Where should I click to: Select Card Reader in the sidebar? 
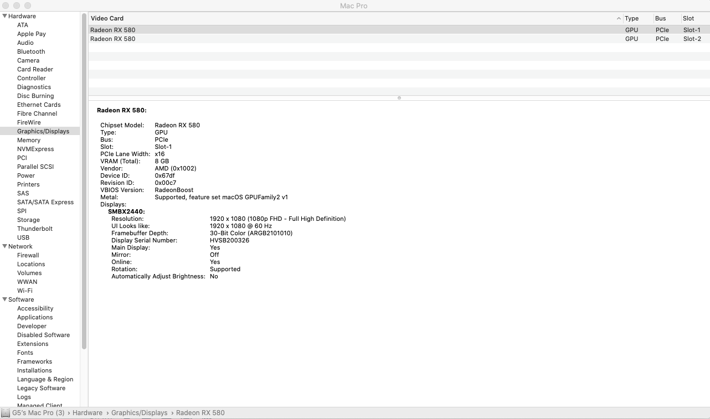(x=35, y=69)
